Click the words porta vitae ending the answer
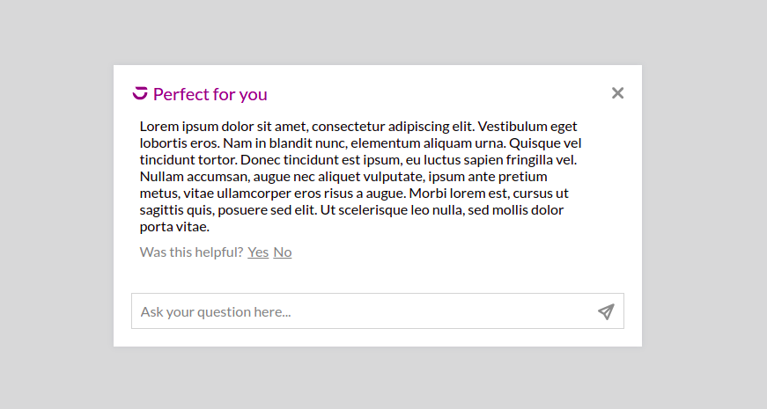 [x=174, y=227]
